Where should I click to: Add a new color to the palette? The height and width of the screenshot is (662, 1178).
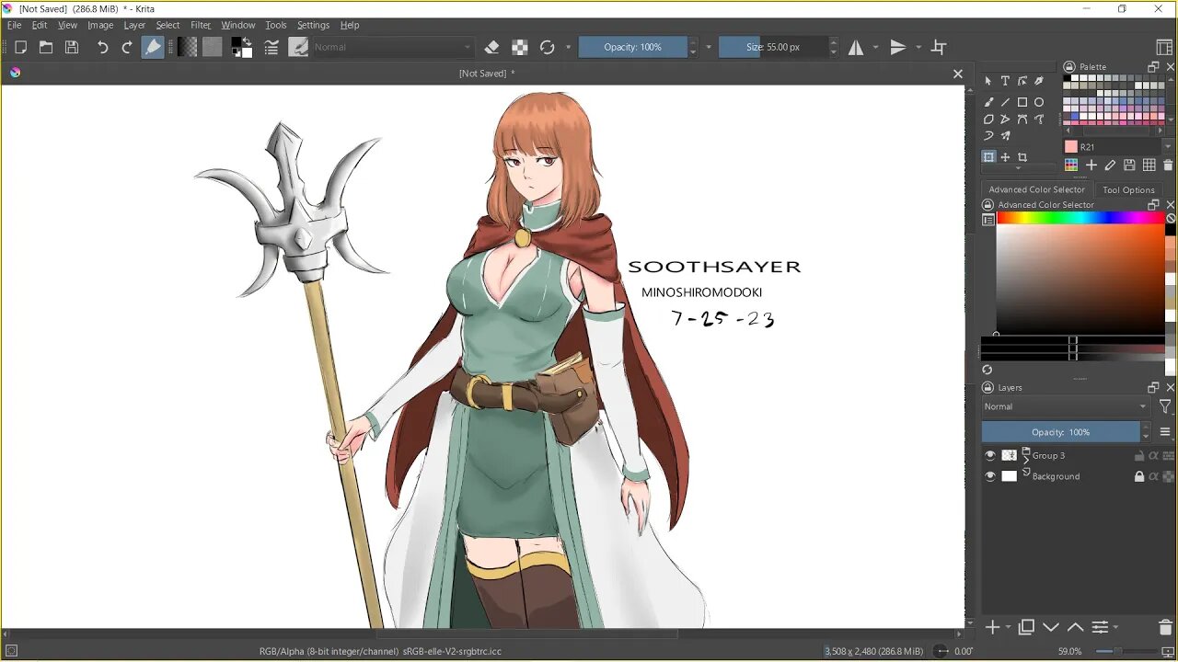click(1091, 165)
